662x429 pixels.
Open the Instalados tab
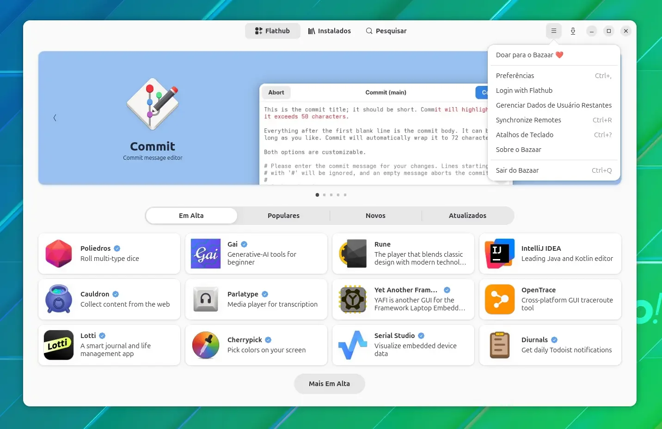(329, 31)
